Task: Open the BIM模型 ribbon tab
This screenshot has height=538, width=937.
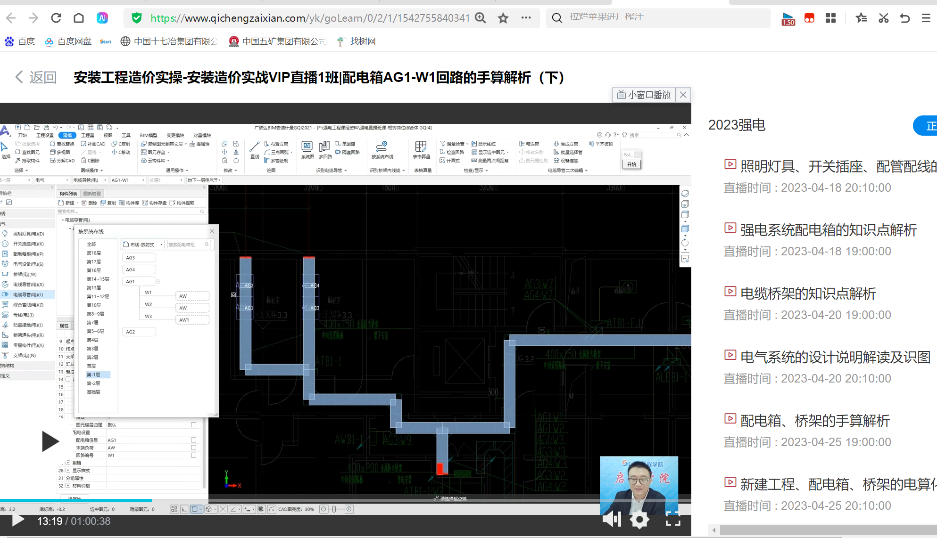Action: tap(149, 135)
